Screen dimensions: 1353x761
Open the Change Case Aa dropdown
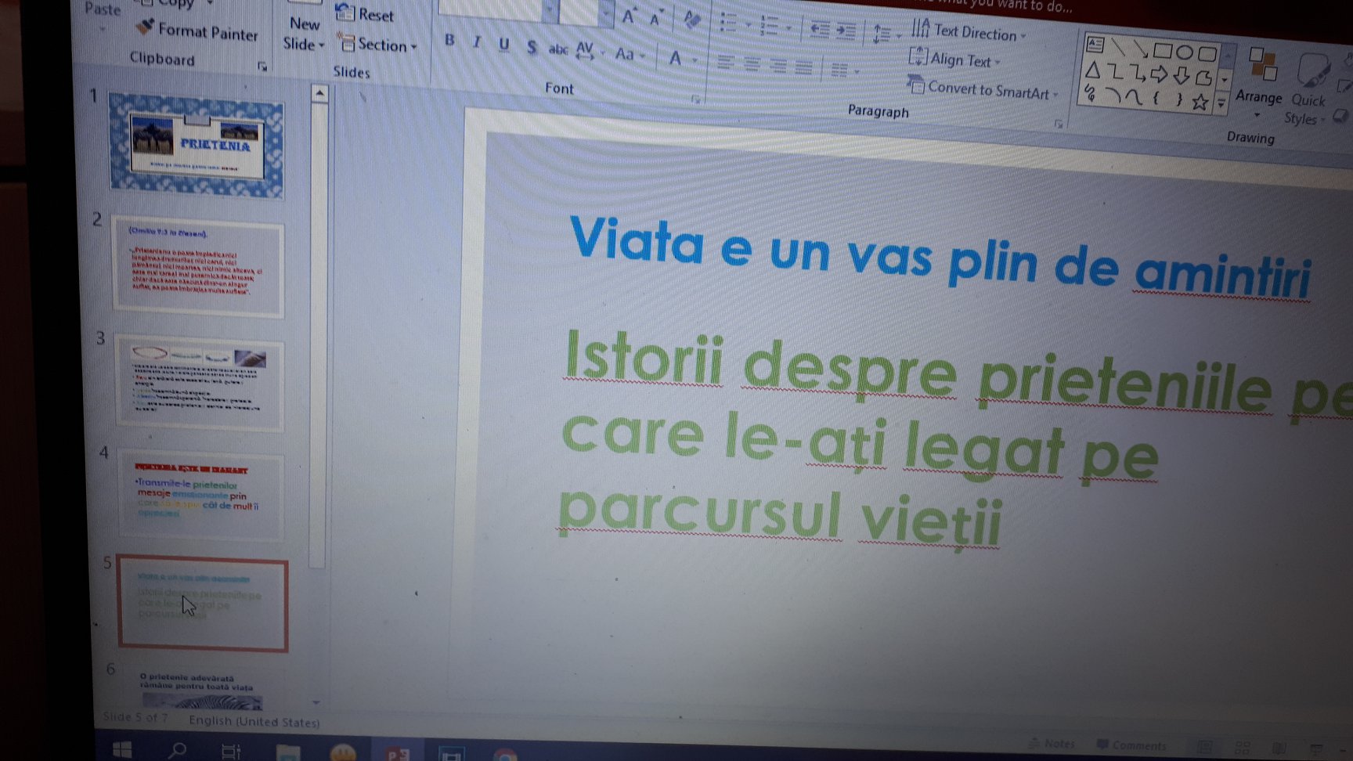coord(629,54)
